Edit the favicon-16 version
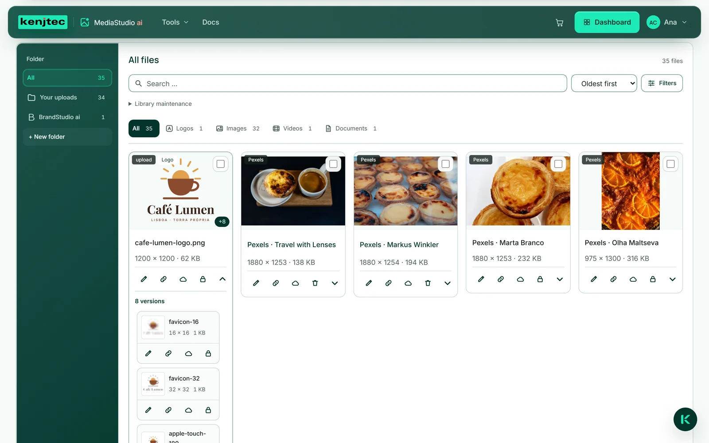Viewport: 709px width, 443px height. [148, 354]
